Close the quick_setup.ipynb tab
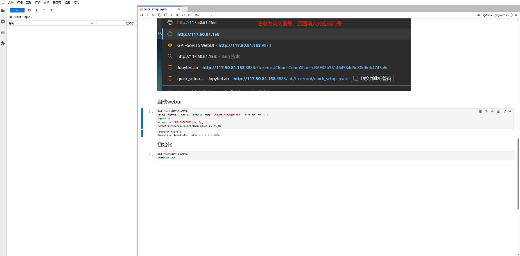Viewport: 520px width, 256px height. [x=179, y=9]
